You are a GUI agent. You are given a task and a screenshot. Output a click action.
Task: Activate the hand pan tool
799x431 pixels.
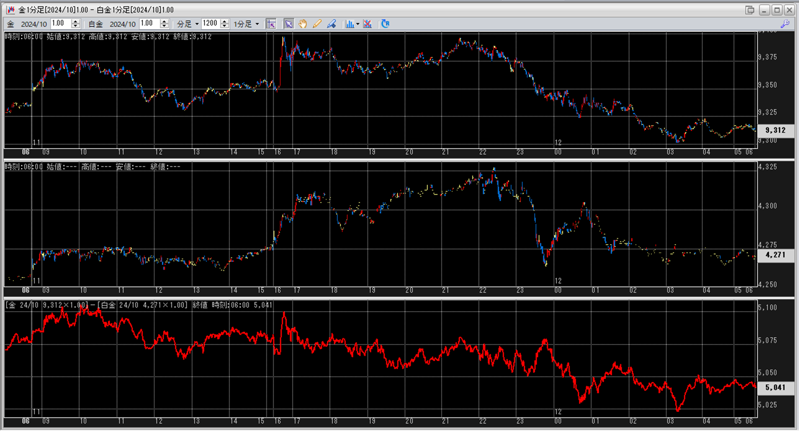click(303, 24)
